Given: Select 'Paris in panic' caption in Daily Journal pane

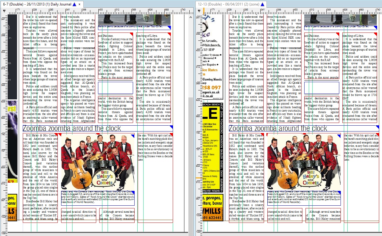Looking at the screenshot, I should (134, 27).
